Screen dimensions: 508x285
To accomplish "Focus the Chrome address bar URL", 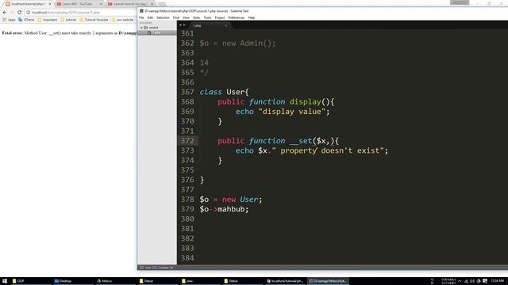I will click(66, 13).
